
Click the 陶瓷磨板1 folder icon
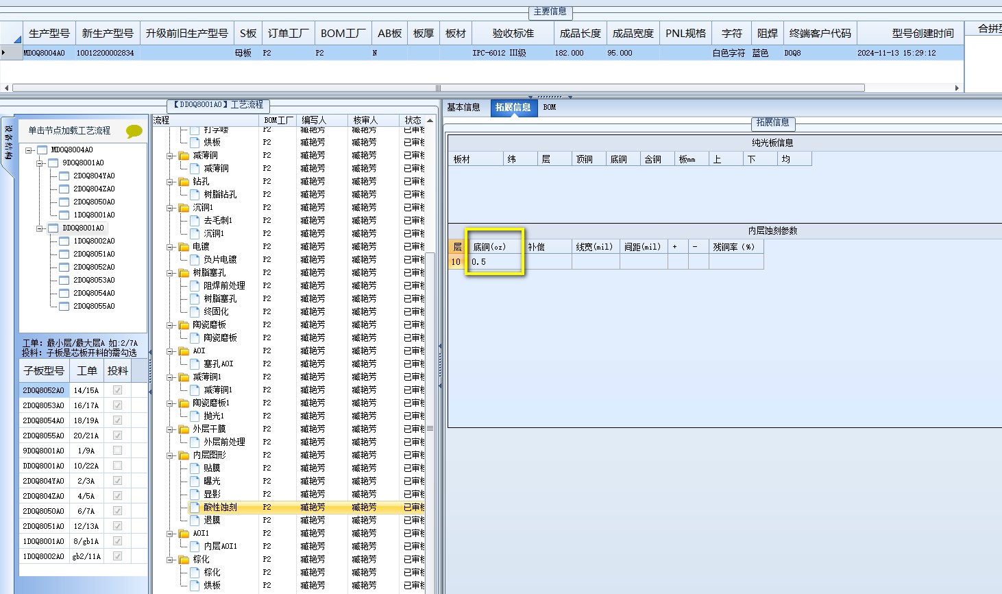pos(184,403)
